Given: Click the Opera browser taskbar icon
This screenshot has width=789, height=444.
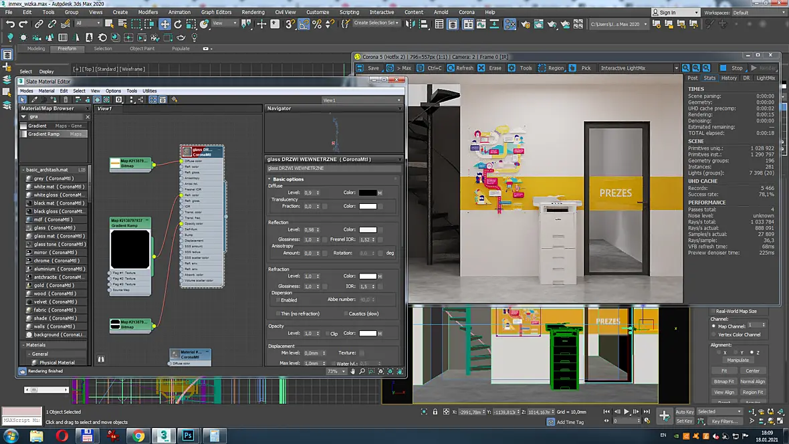Looking at the screenshot, I should pos(62,435).
